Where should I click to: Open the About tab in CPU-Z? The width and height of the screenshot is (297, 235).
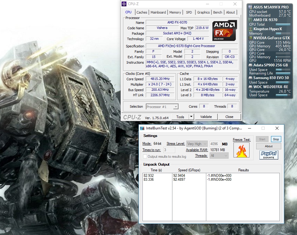click(x=230, y=12)
